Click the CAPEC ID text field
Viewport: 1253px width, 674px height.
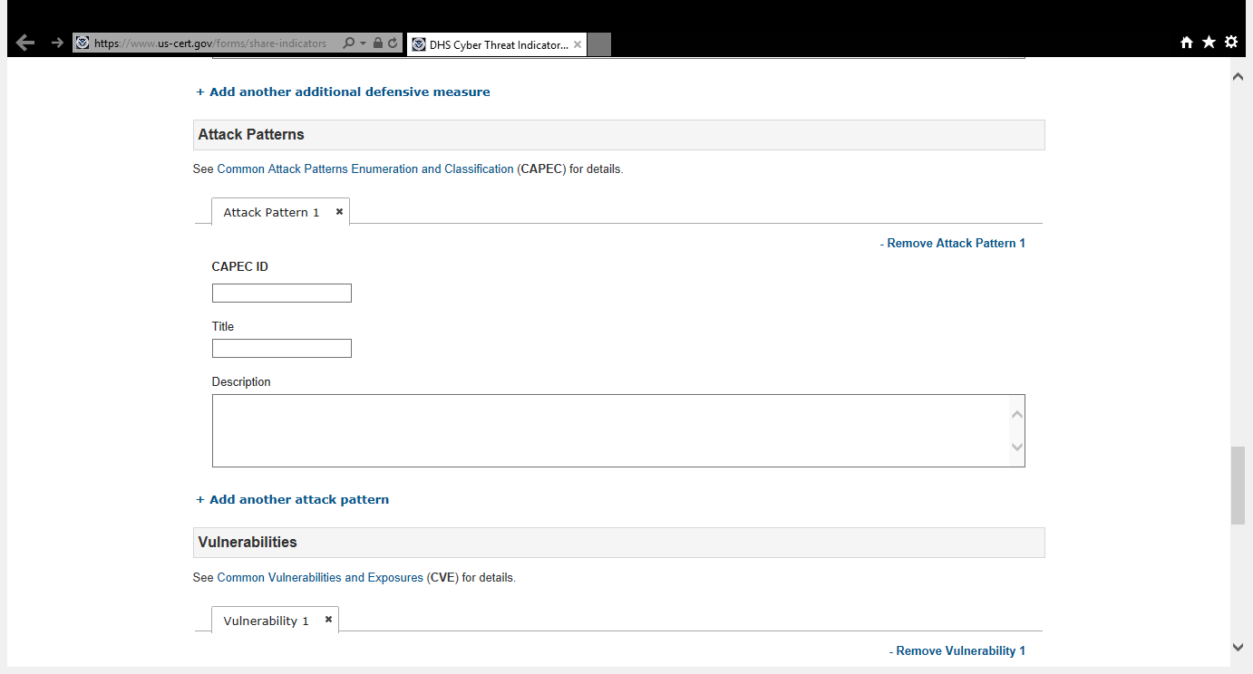tap(281, 293)
